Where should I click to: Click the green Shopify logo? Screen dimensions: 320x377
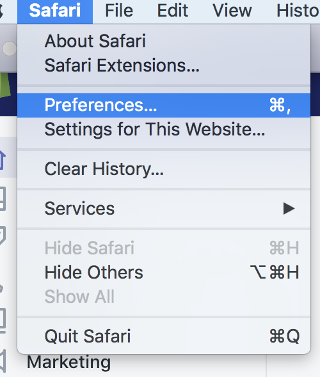[x=5, y=86]
